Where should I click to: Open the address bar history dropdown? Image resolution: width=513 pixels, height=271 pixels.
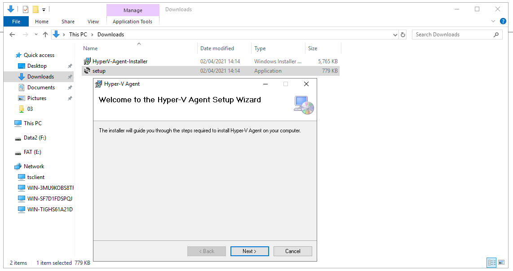pos(395,35)
